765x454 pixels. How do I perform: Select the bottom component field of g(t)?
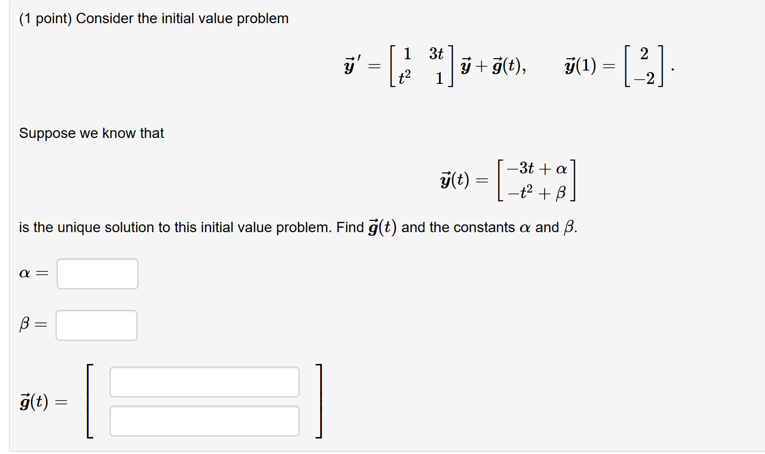(x=204, y=421)
